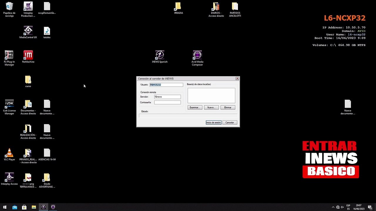The height and width of the screenshot is (211, 376).
Task: Select the PRIVADO_REAL shortcut icon
Action: click(x=28, y=156)
